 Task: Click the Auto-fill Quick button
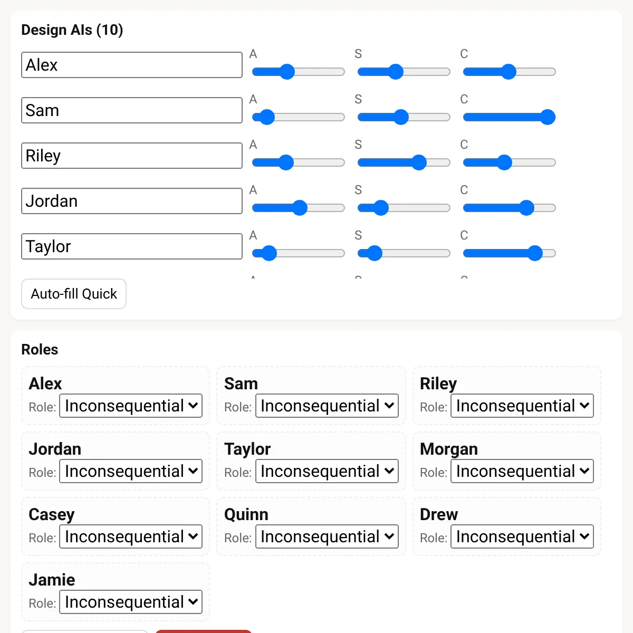[74, 294]
